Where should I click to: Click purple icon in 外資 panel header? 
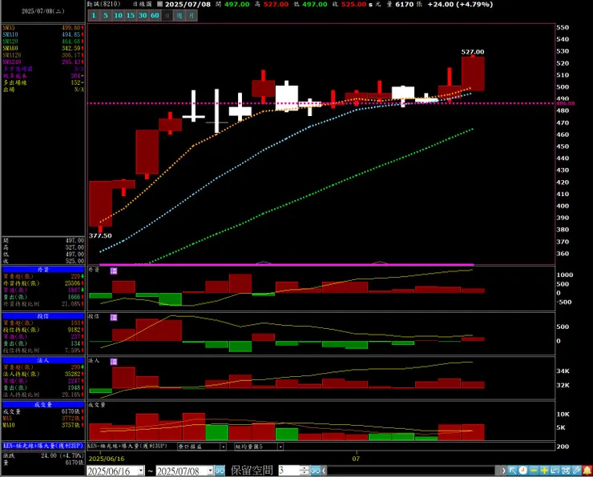click(x=114, y=271)
